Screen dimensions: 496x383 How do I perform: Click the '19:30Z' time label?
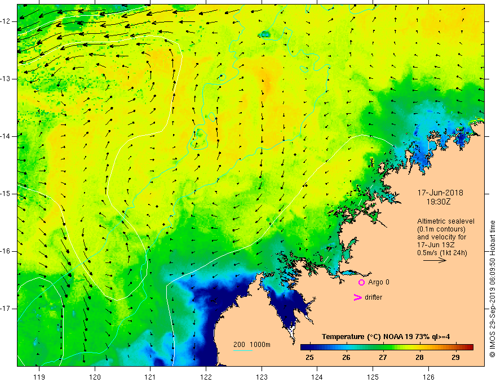click(439, 202)
